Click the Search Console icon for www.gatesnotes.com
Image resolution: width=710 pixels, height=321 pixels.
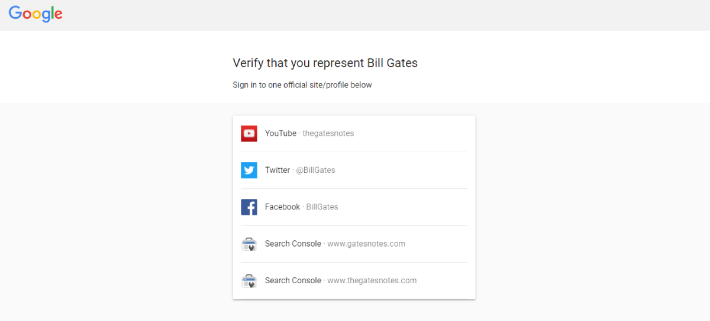point(249,244)
